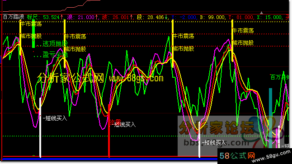Open the www.88gs.com watermark link
Screen dimensions: 292x164
point(137,78)
